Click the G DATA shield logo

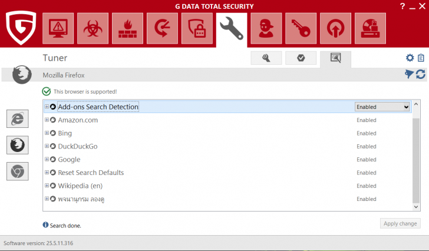point(21,27)
